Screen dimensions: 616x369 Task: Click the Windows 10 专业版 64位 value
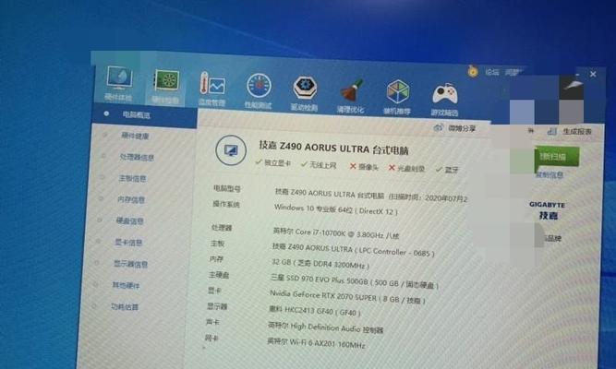click(335, 209)
